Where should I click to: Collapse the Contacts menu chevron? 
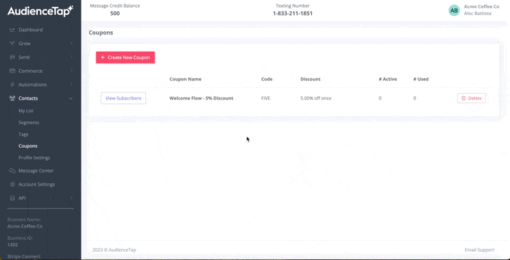(x=71, y=99)
